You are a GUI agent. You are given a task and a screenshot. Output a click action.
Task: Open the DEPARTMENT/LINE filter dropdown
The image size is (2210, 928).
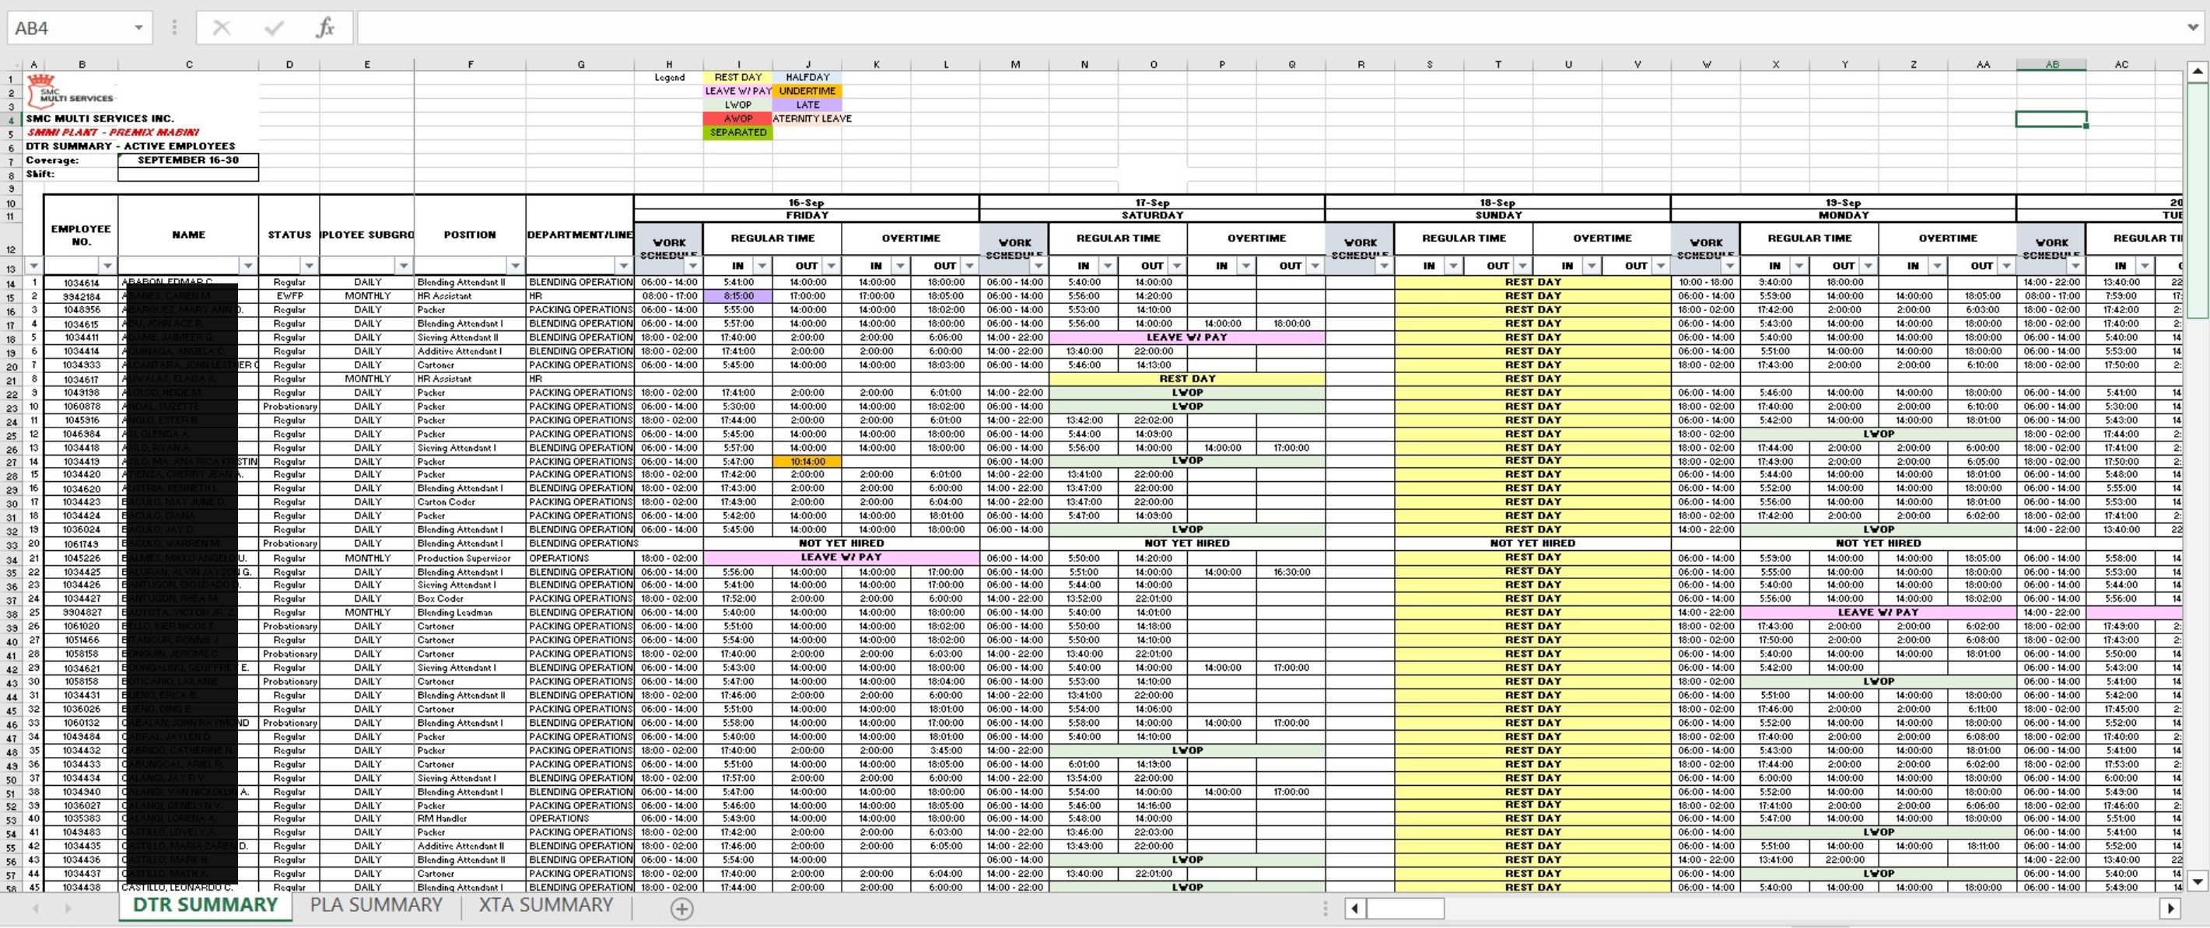(x=624, y=267)
